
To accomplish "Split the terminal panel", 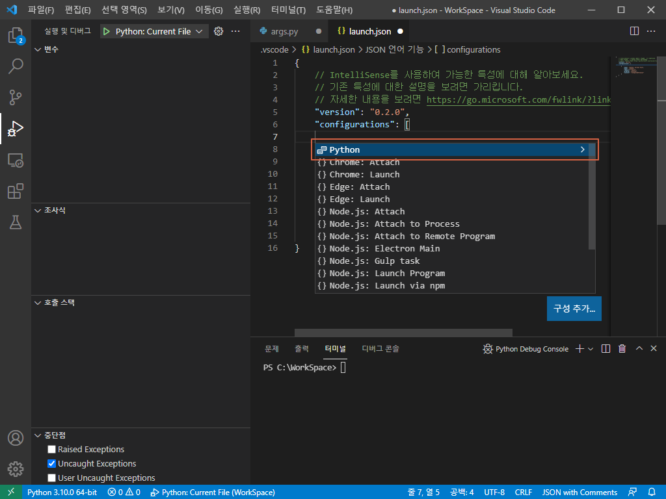I will tap(606, 349).
